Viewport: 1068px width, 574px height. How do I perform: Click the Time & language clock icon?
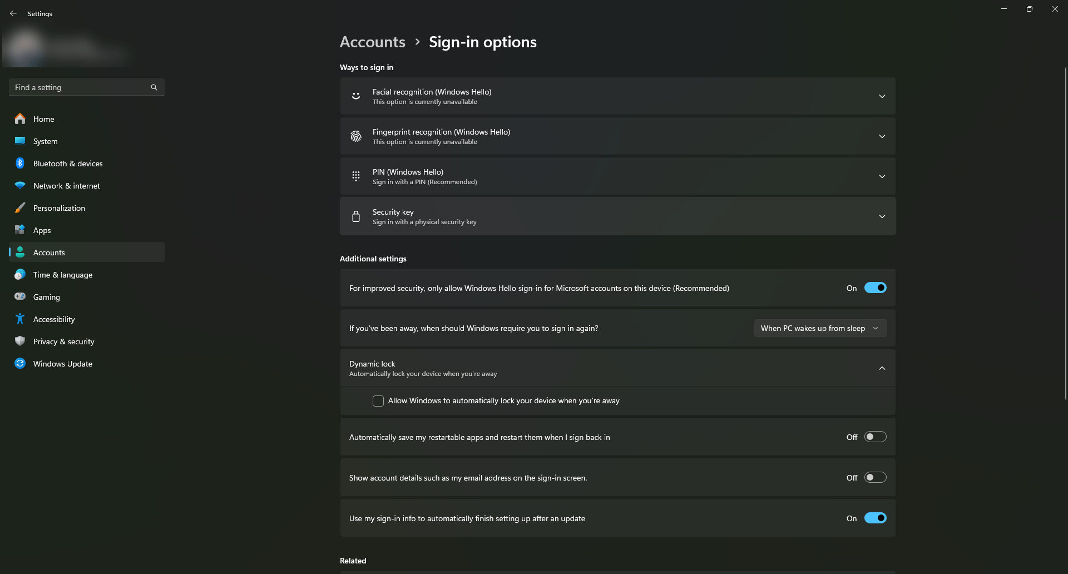(x=20, y=274)
